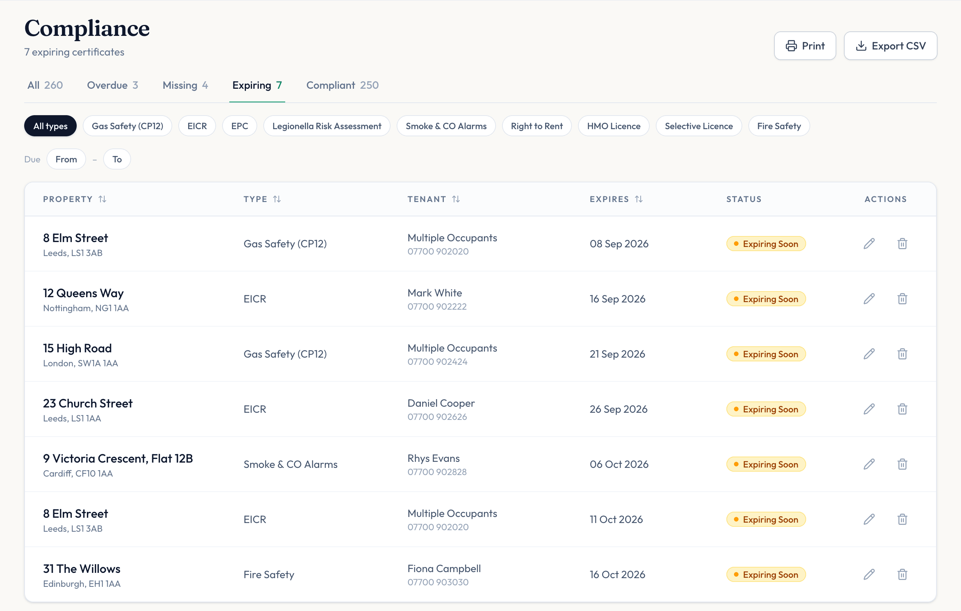Select the All types filter chip

click(50, 126)
